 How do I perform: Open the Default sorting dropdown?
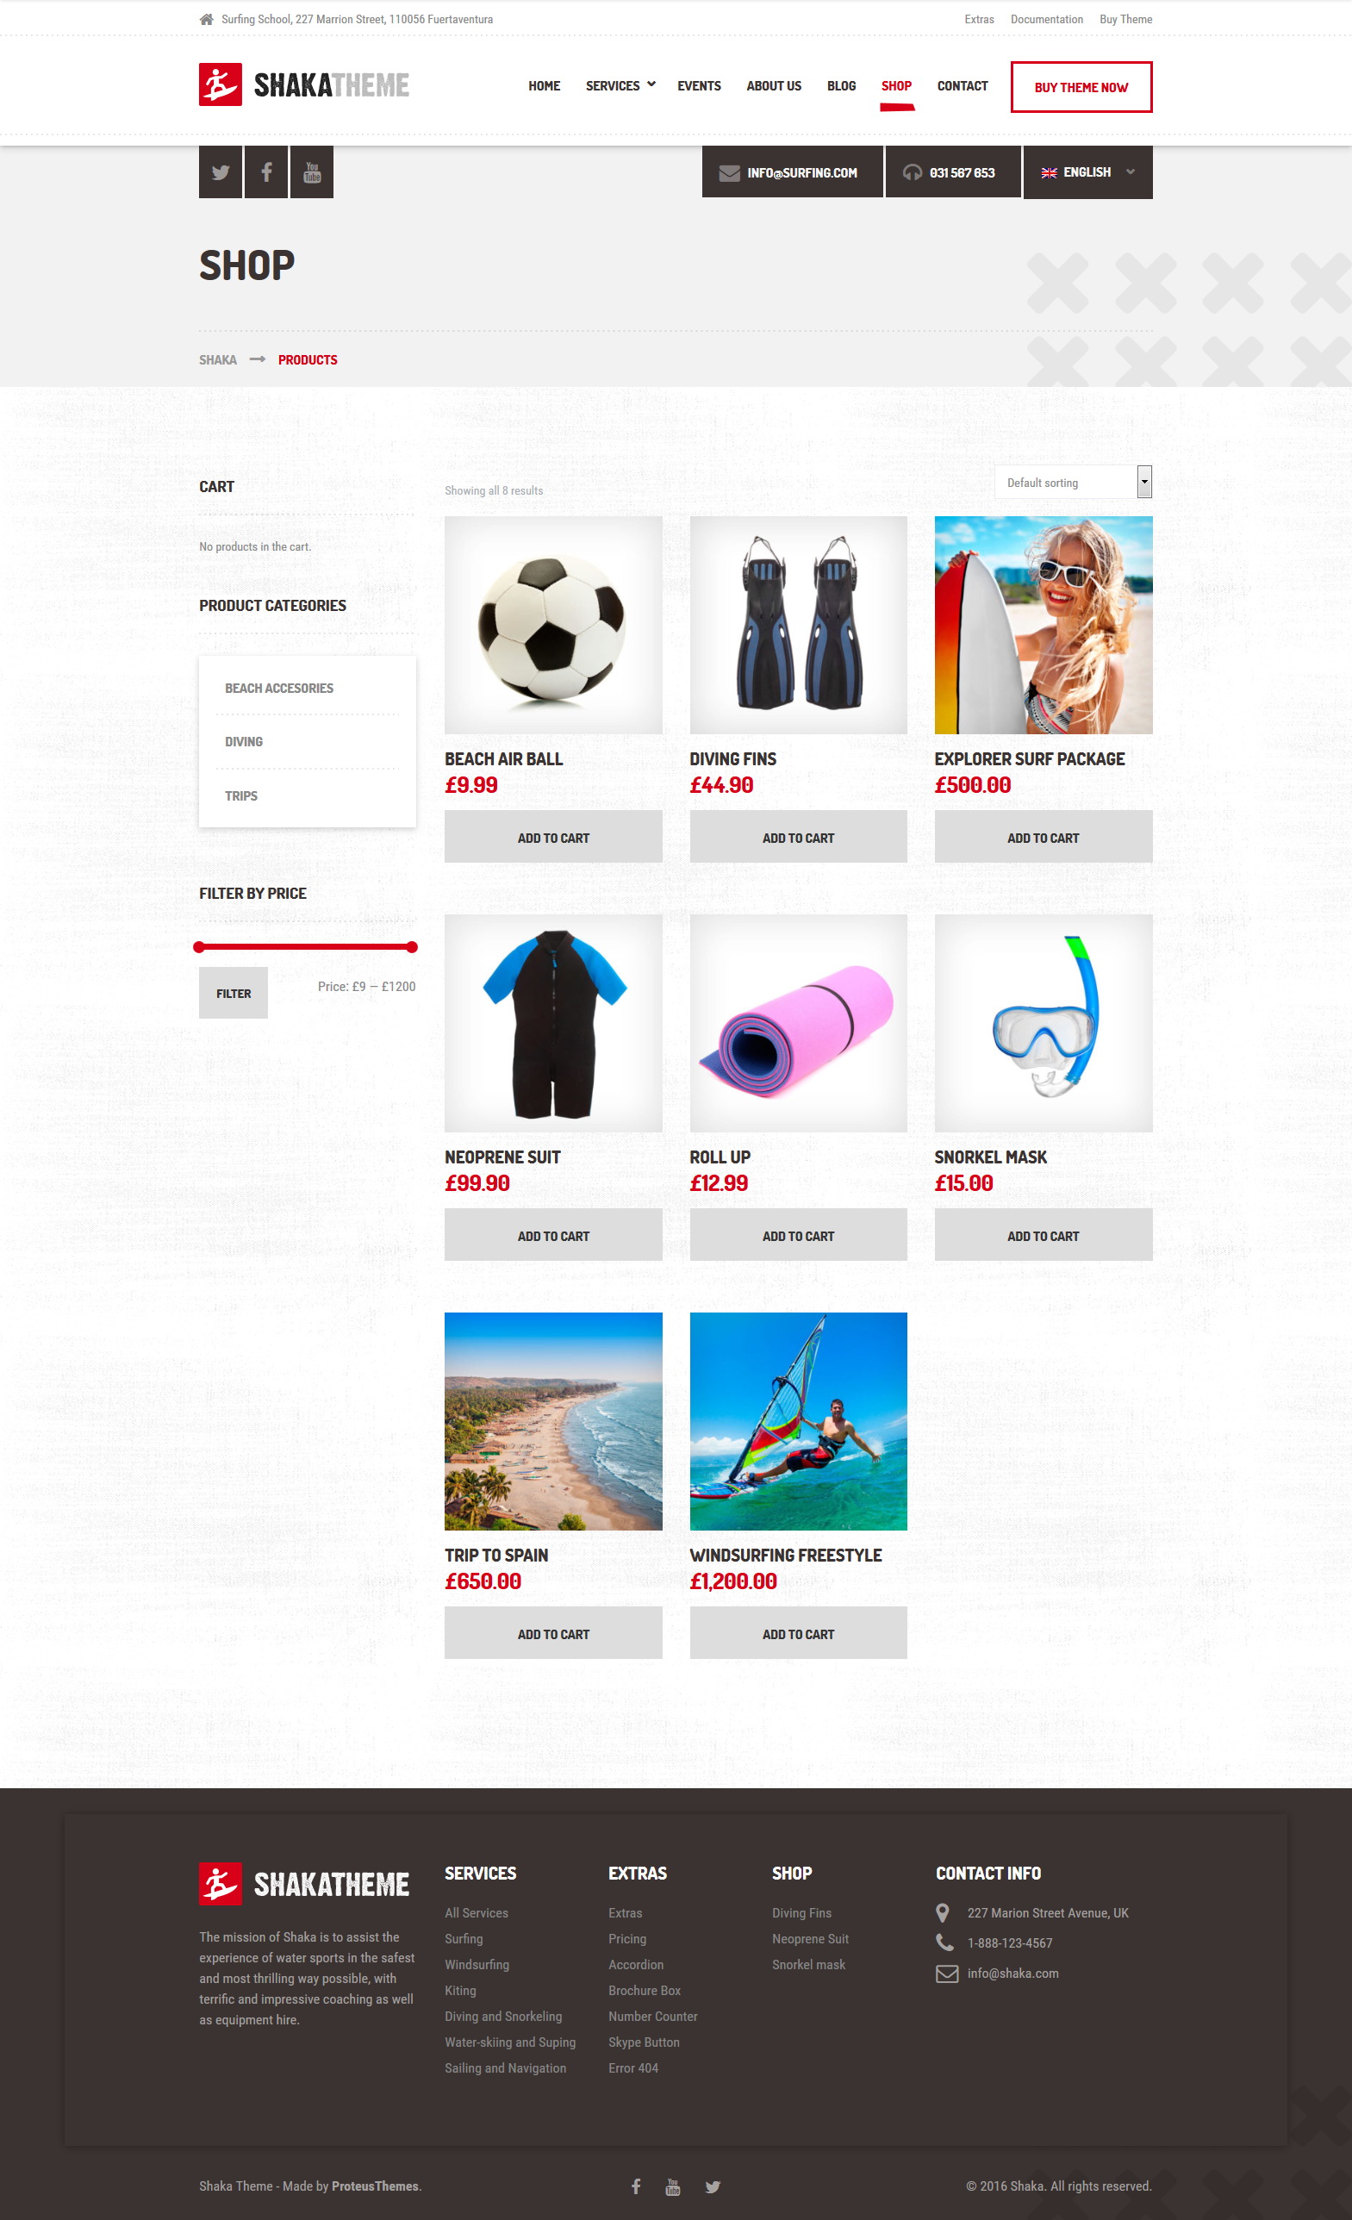point(1073,482)
